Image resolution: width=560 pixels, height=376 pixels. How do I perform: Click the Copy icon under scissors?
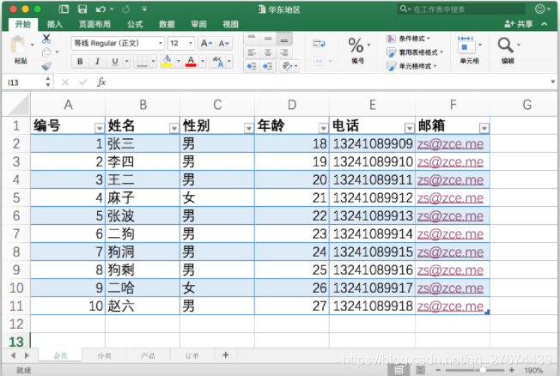(46, 52)
